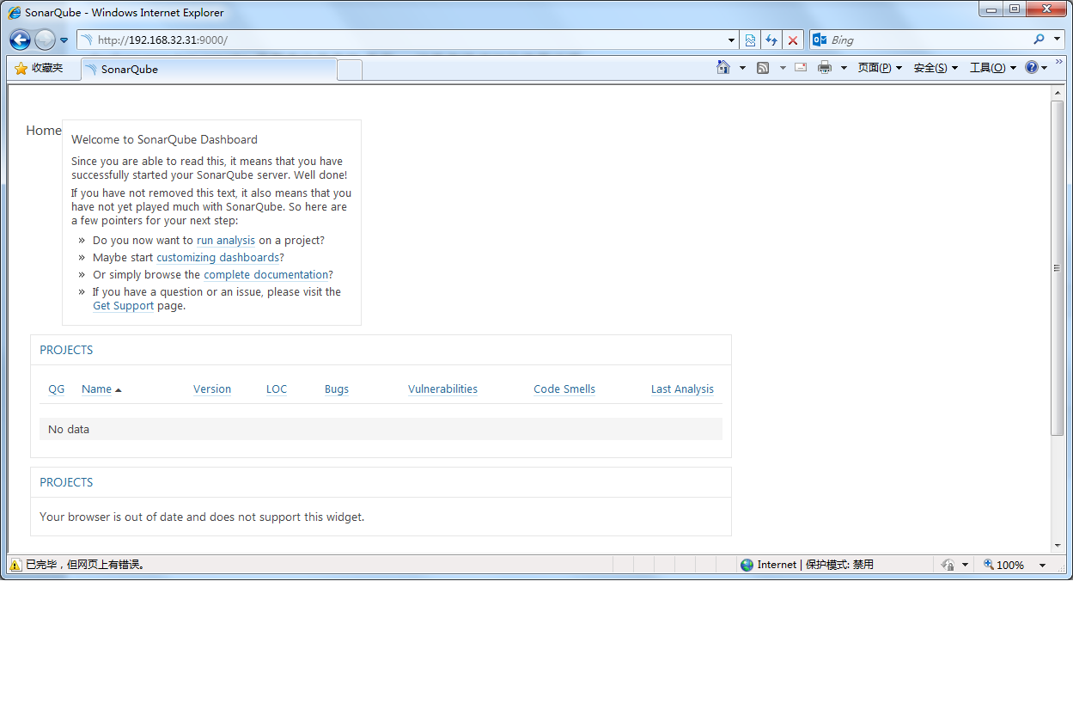Click the scrollbar up arrow
Screen dimensions: 1073x722
coord(1058,93)
